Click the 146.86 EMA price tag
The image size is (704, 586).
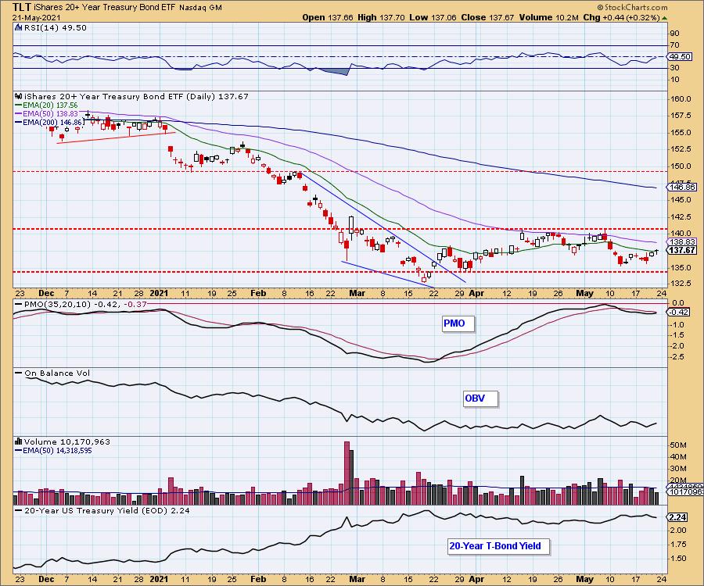[682, 187]
